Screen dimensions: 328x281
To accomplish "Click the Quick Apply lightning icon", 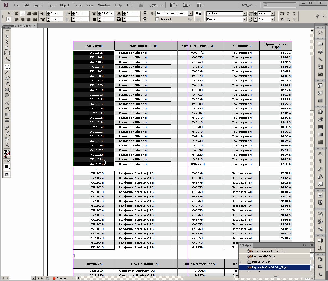I will (317, 16).
